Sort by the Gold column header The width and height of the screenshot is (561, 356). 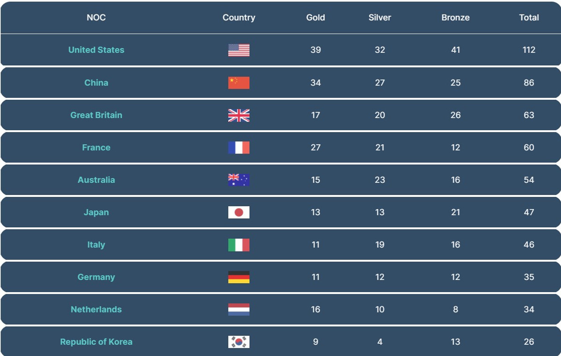[316, 18]
